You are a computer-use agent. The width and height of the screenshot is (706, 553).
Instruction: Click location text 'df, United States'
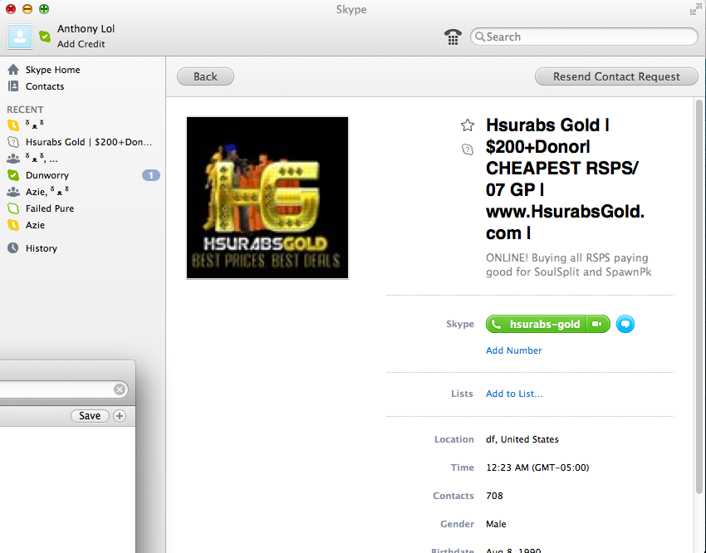click(522, 439)
